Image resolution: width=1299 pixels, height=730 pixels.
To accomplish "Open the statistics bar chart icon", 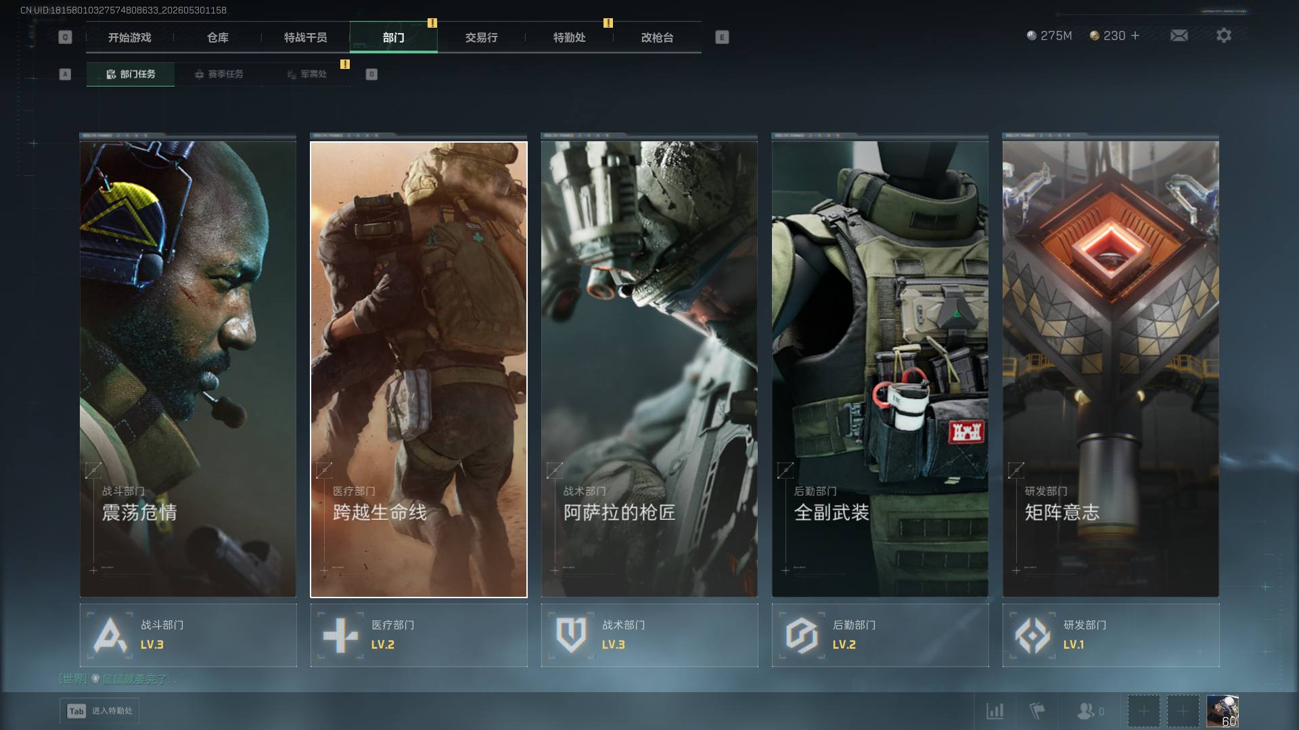I will (x=995, y=711).
